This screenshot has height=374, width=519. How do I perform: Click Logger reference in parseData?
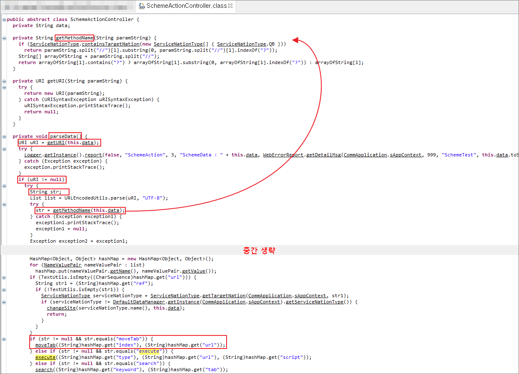(x=33, y=155)
